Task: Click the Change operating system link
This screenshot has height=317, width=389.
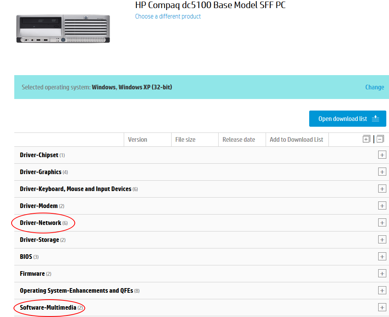Action: click(x=375, y=87)
